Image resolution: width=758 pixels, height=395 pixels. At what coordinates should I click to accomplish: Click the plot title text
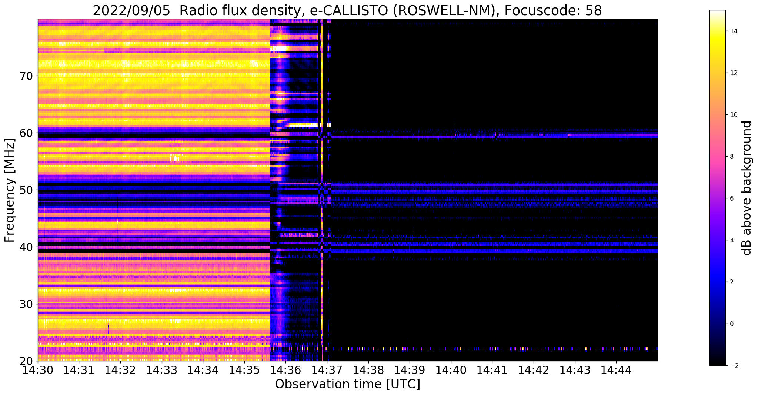tap(347, 10)
